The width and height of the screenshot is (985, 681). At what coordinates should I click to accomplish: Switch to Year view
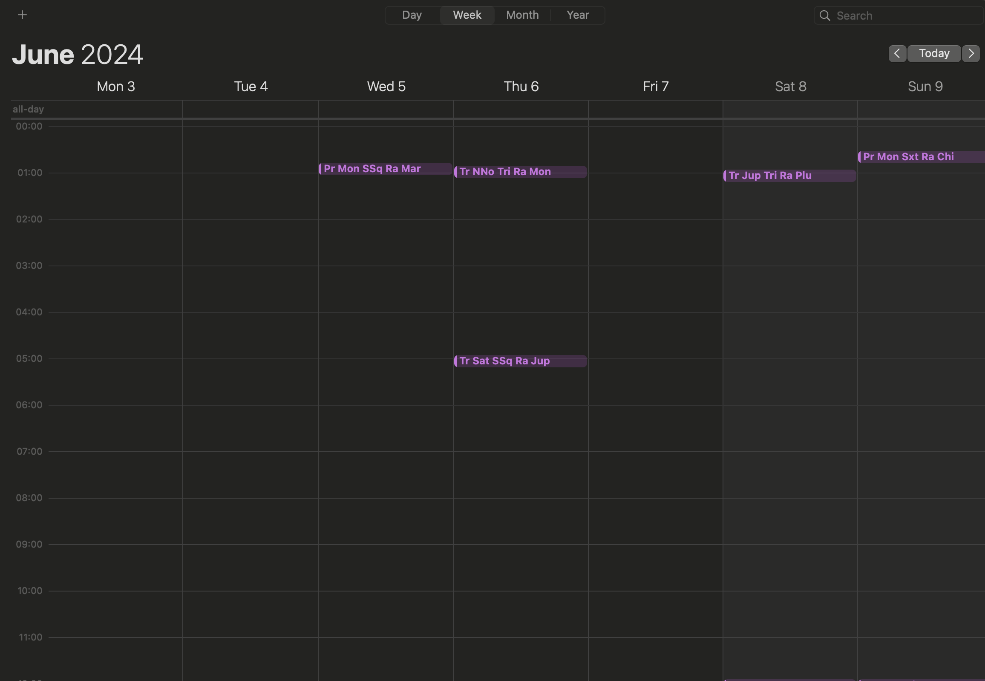[578, 15]
